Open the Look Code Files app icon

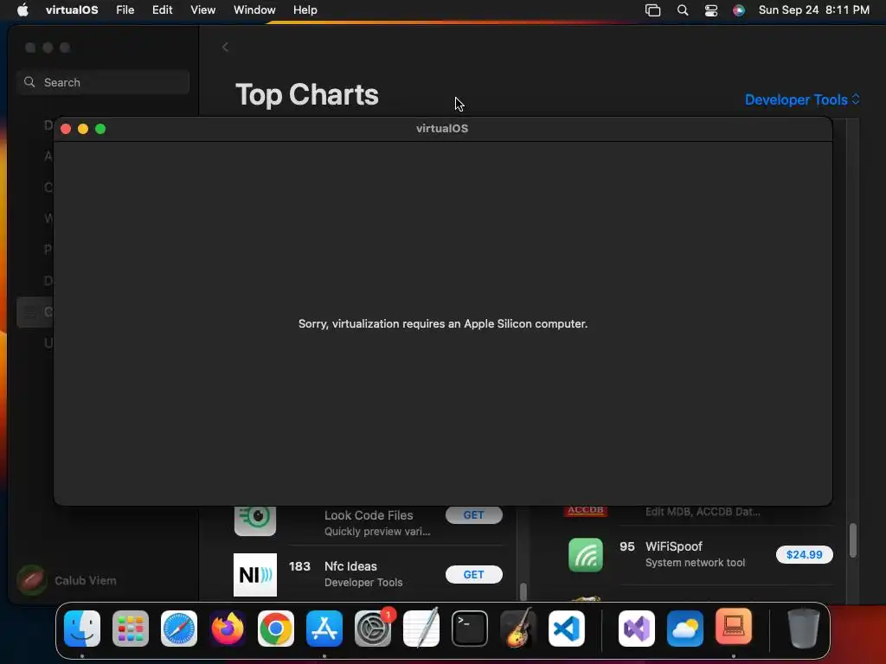255,520
